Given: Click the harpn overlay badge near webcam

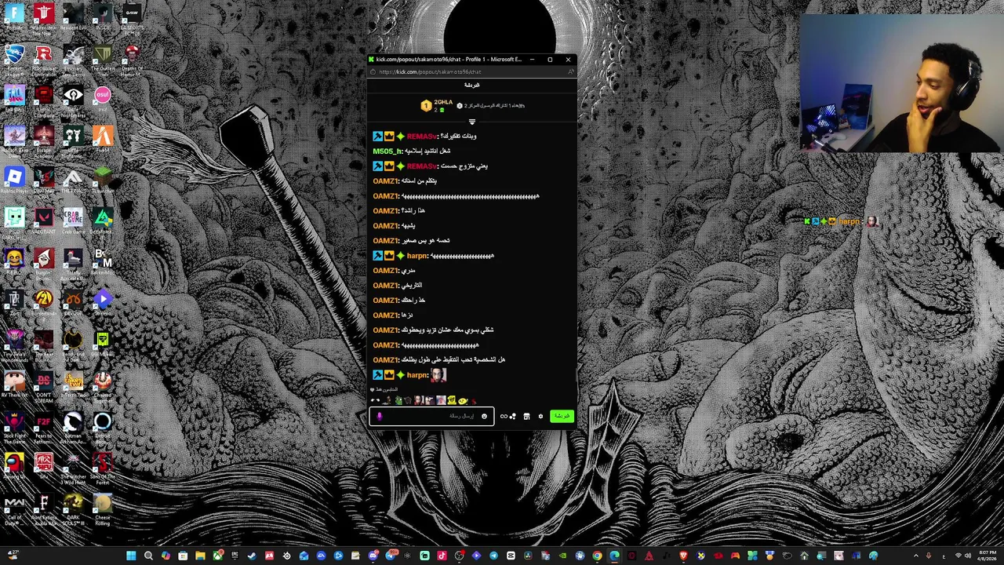Looking at the screenshot, I should pyautogui.click(x=842, y=221).
